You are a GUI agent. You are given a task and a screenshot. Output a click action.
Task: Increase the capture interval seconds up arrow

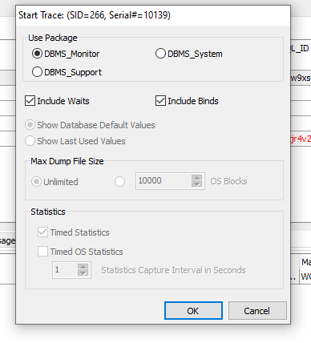click(83, 267)
